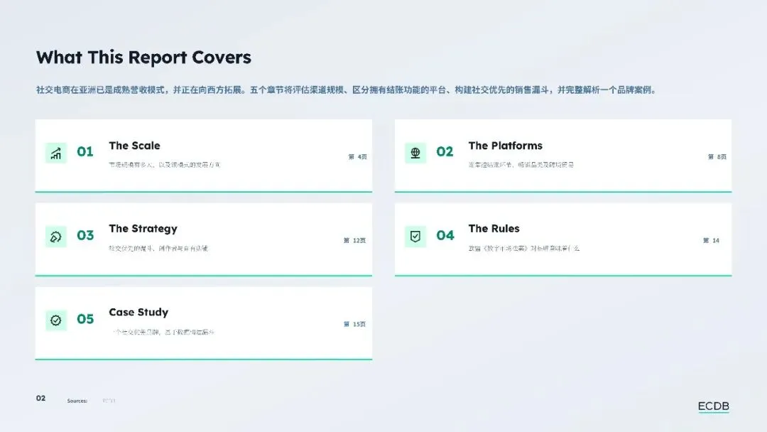Click the number 03 in The Strategy card

click(85, 235)
